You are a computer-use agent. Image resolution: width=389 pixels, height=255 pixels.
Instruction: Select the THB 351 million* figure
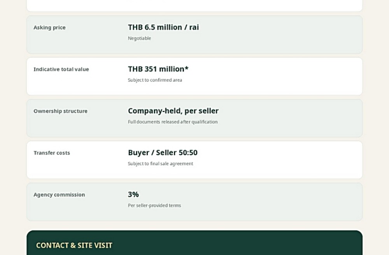pyautogui.click(x=158, y=69)
